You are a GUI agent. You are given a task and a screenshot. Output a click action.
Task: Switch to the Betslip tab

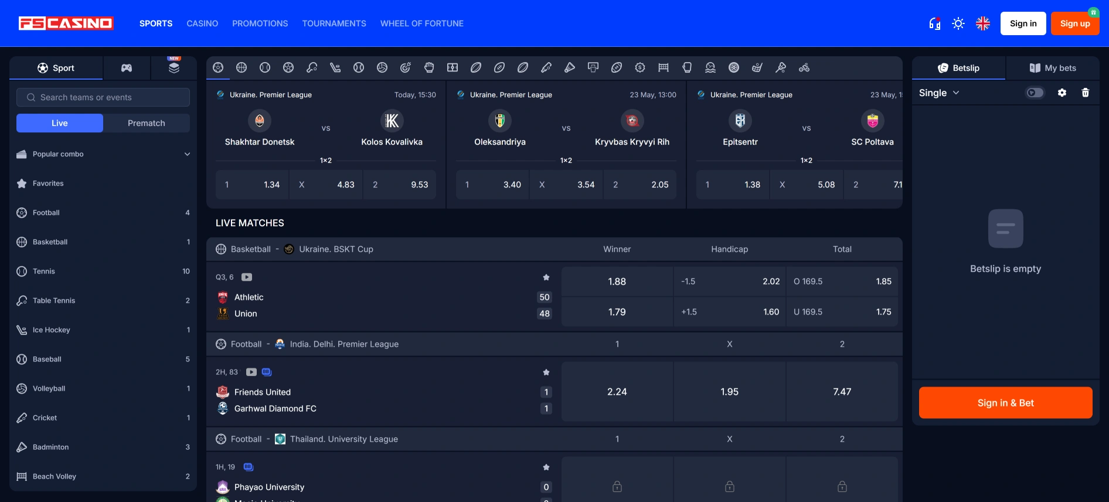pos(959,68)
